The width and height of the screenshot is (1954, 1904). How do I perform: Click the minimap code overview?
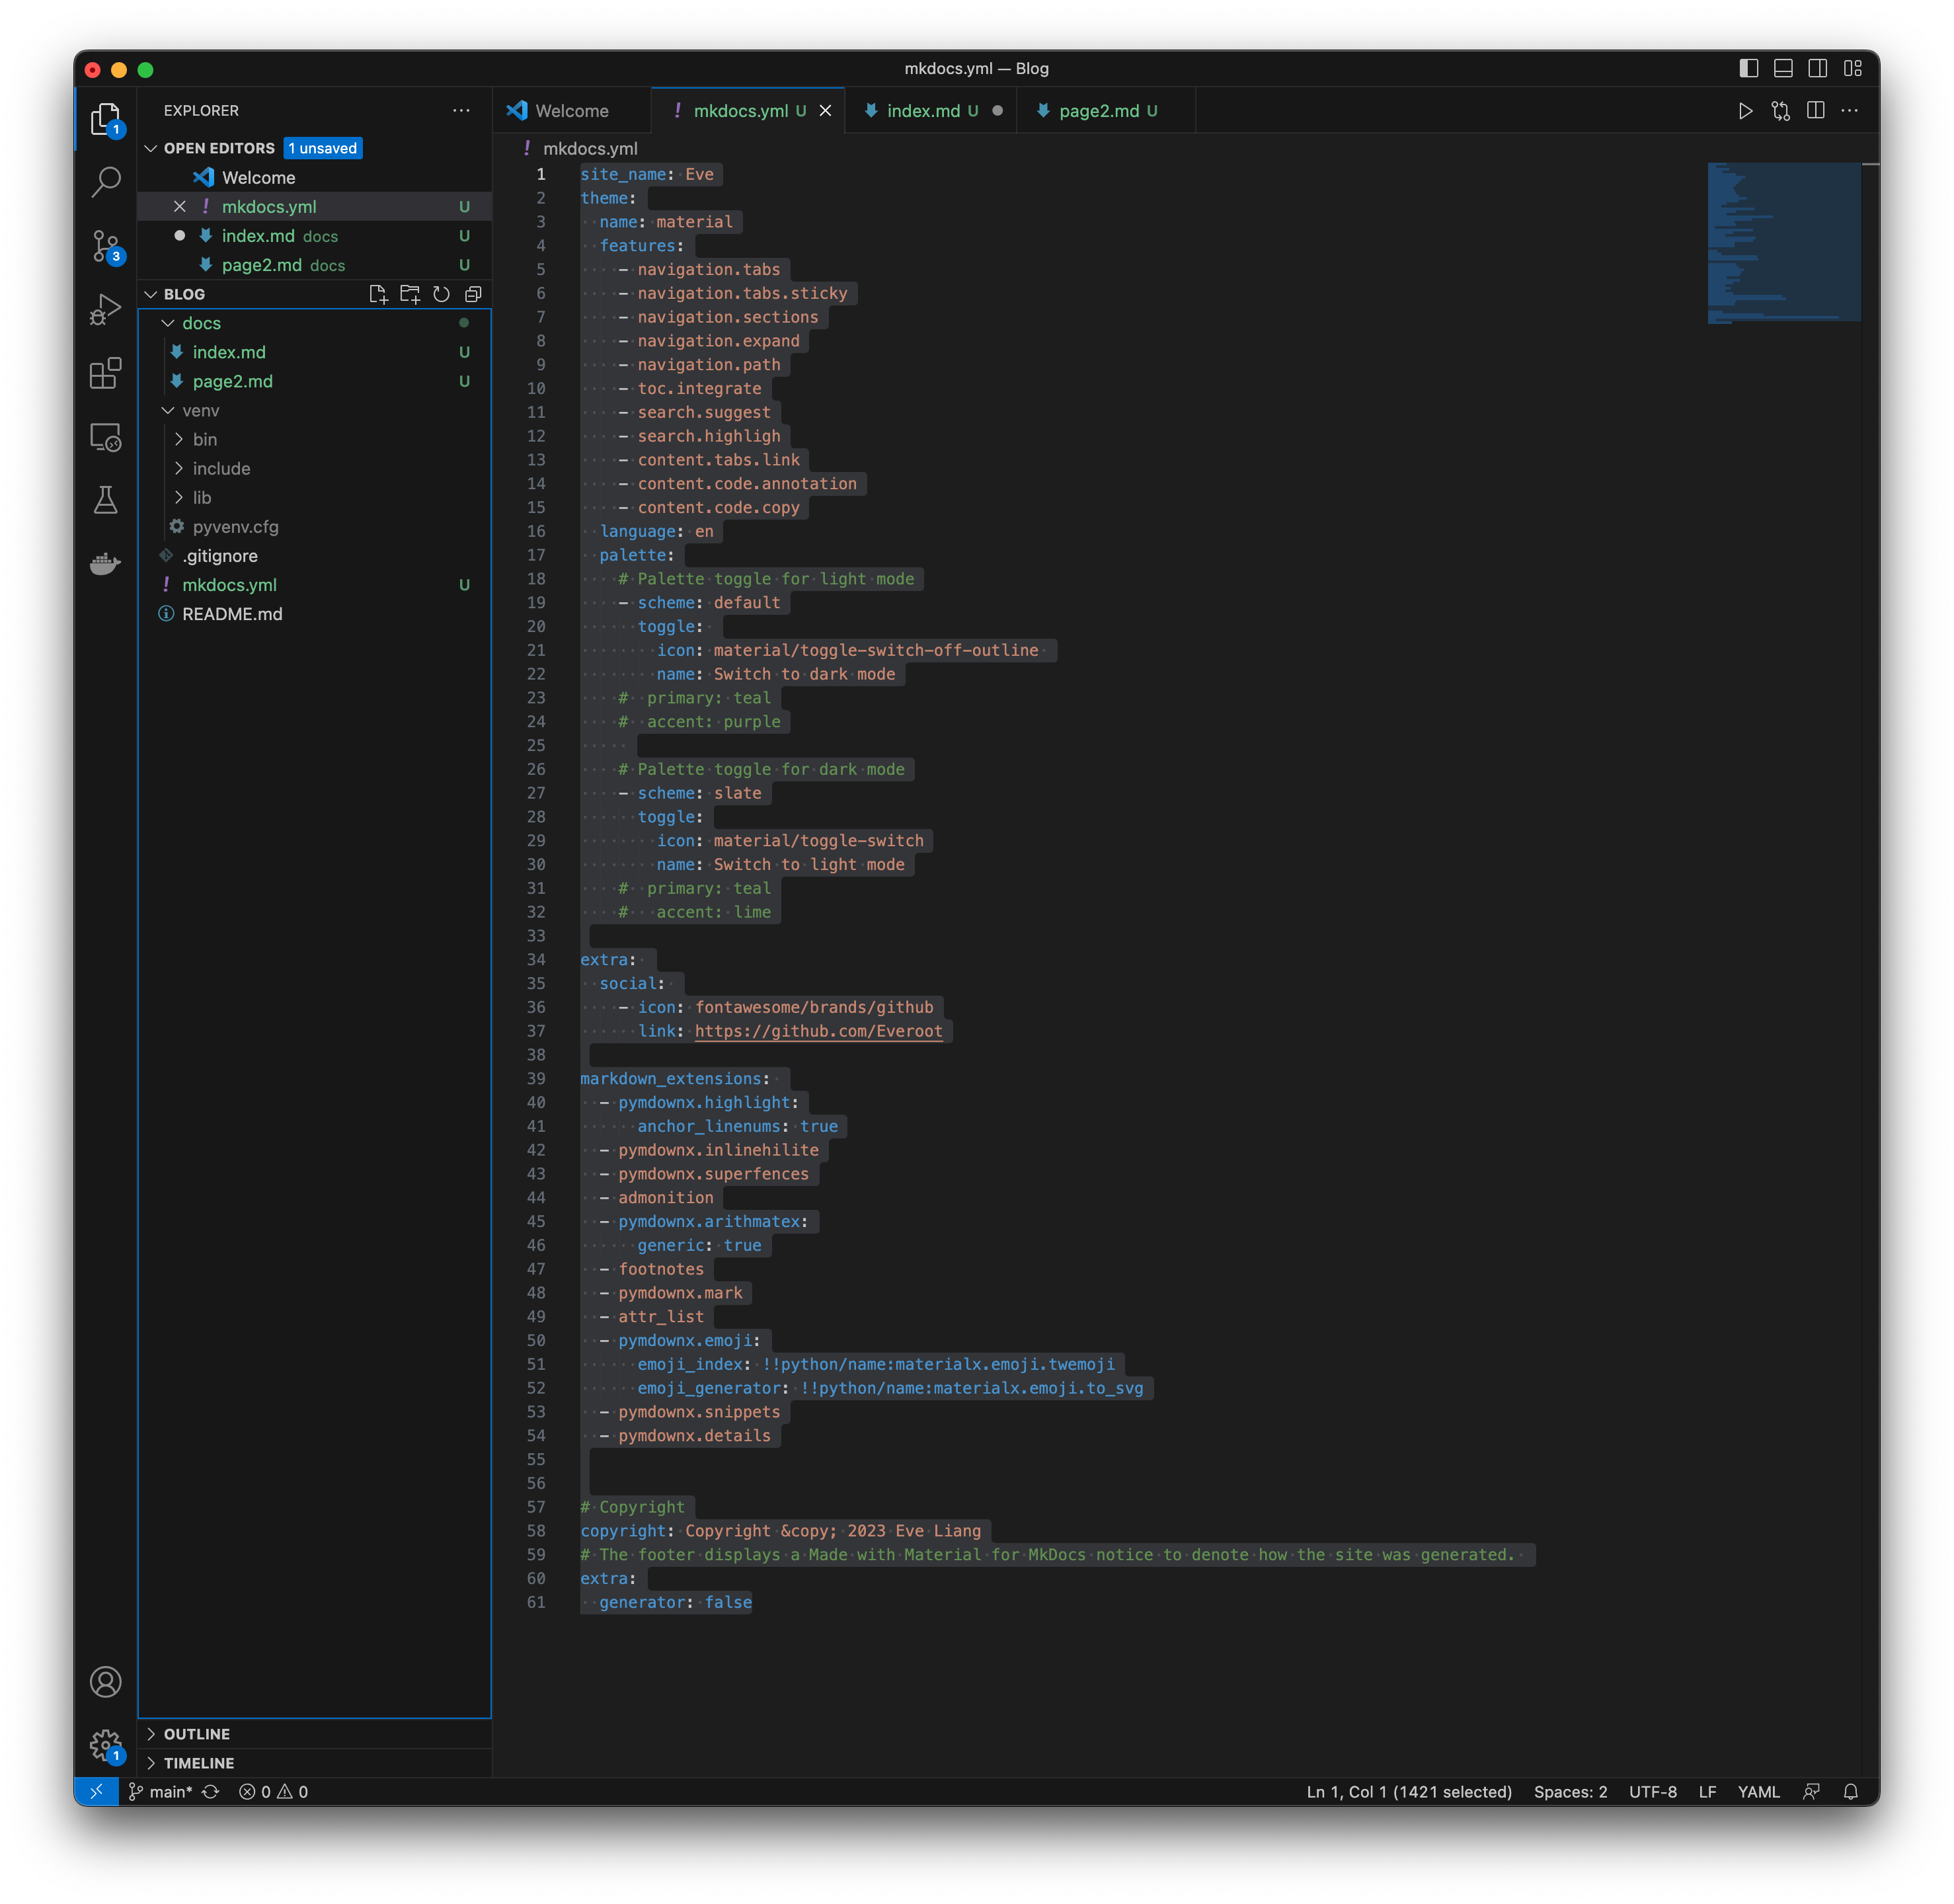pyautogui.click(x=1783, y=243)
